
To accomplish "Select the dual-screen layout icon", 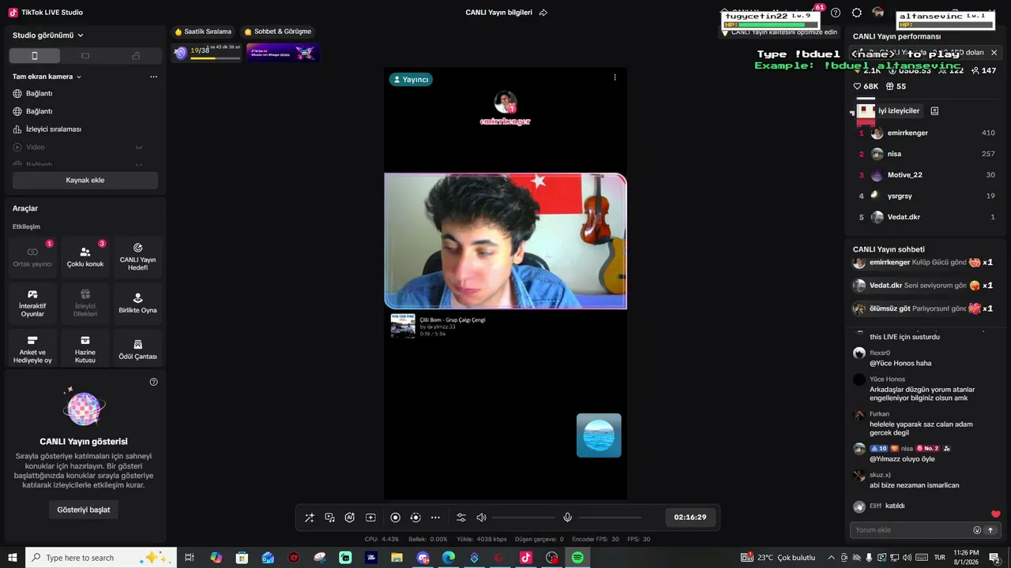I will 136,56.
